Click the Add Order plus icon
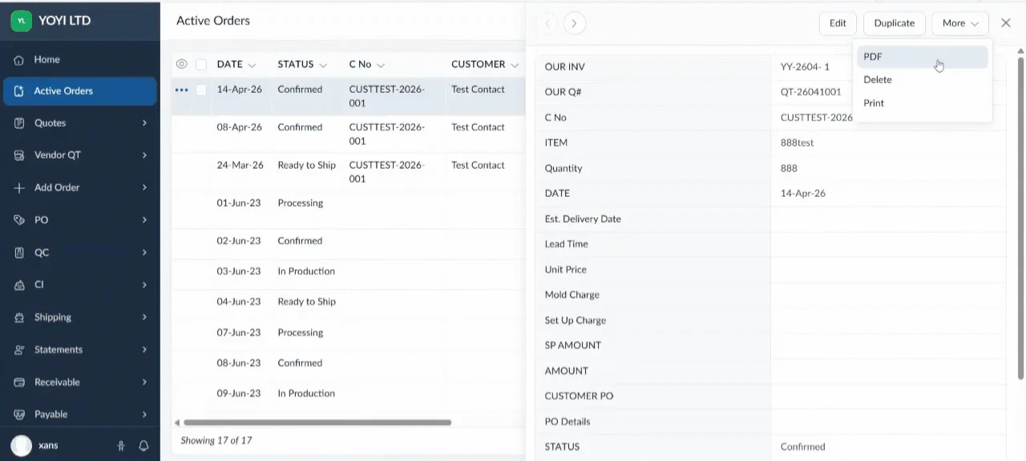 [19, 188]
